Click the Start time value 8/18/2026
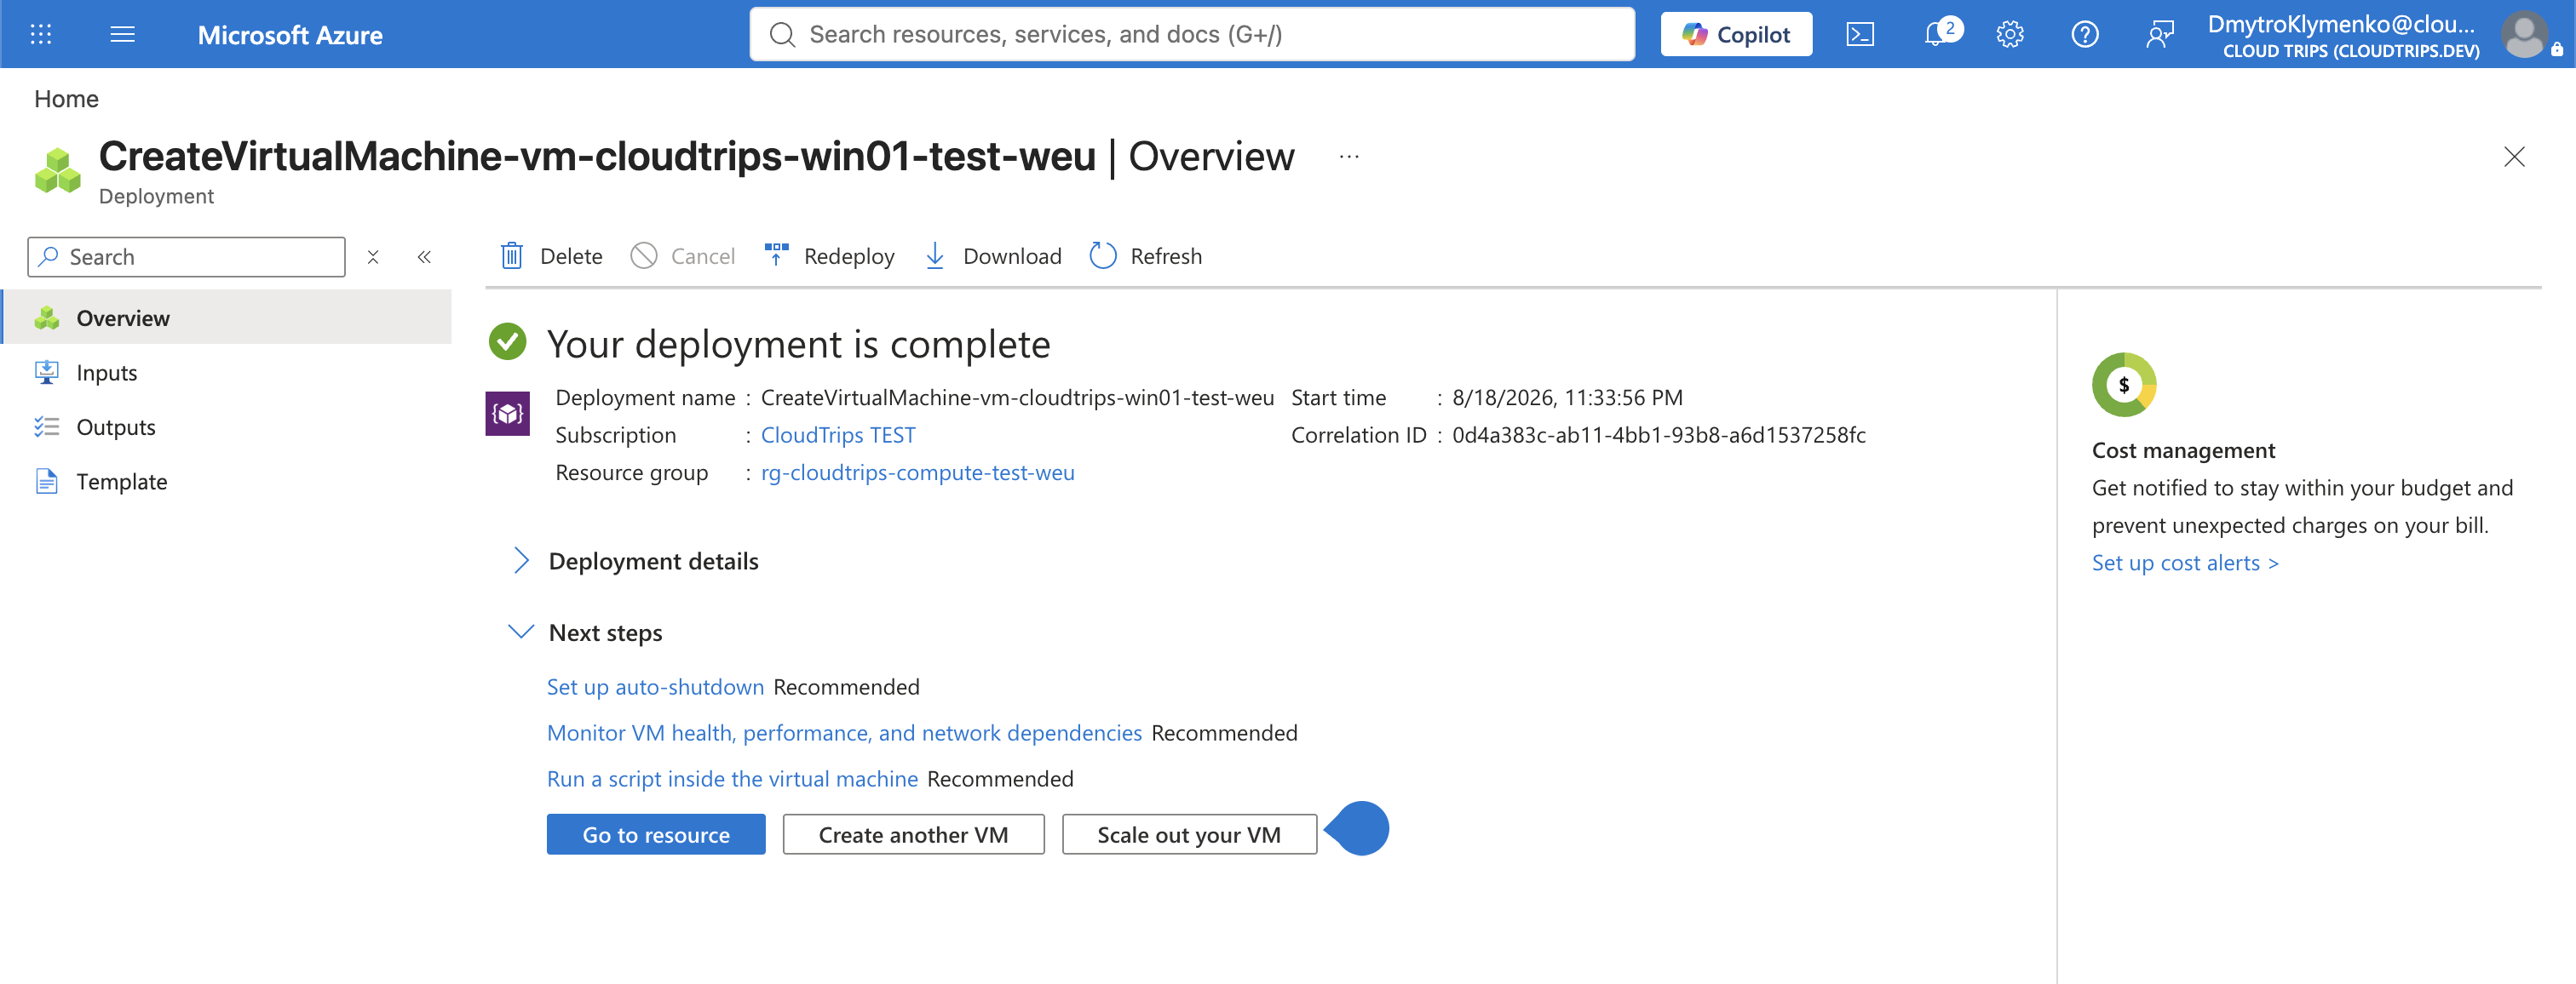This screenshot has width=2576, height=984. (x=1567, y=398)
